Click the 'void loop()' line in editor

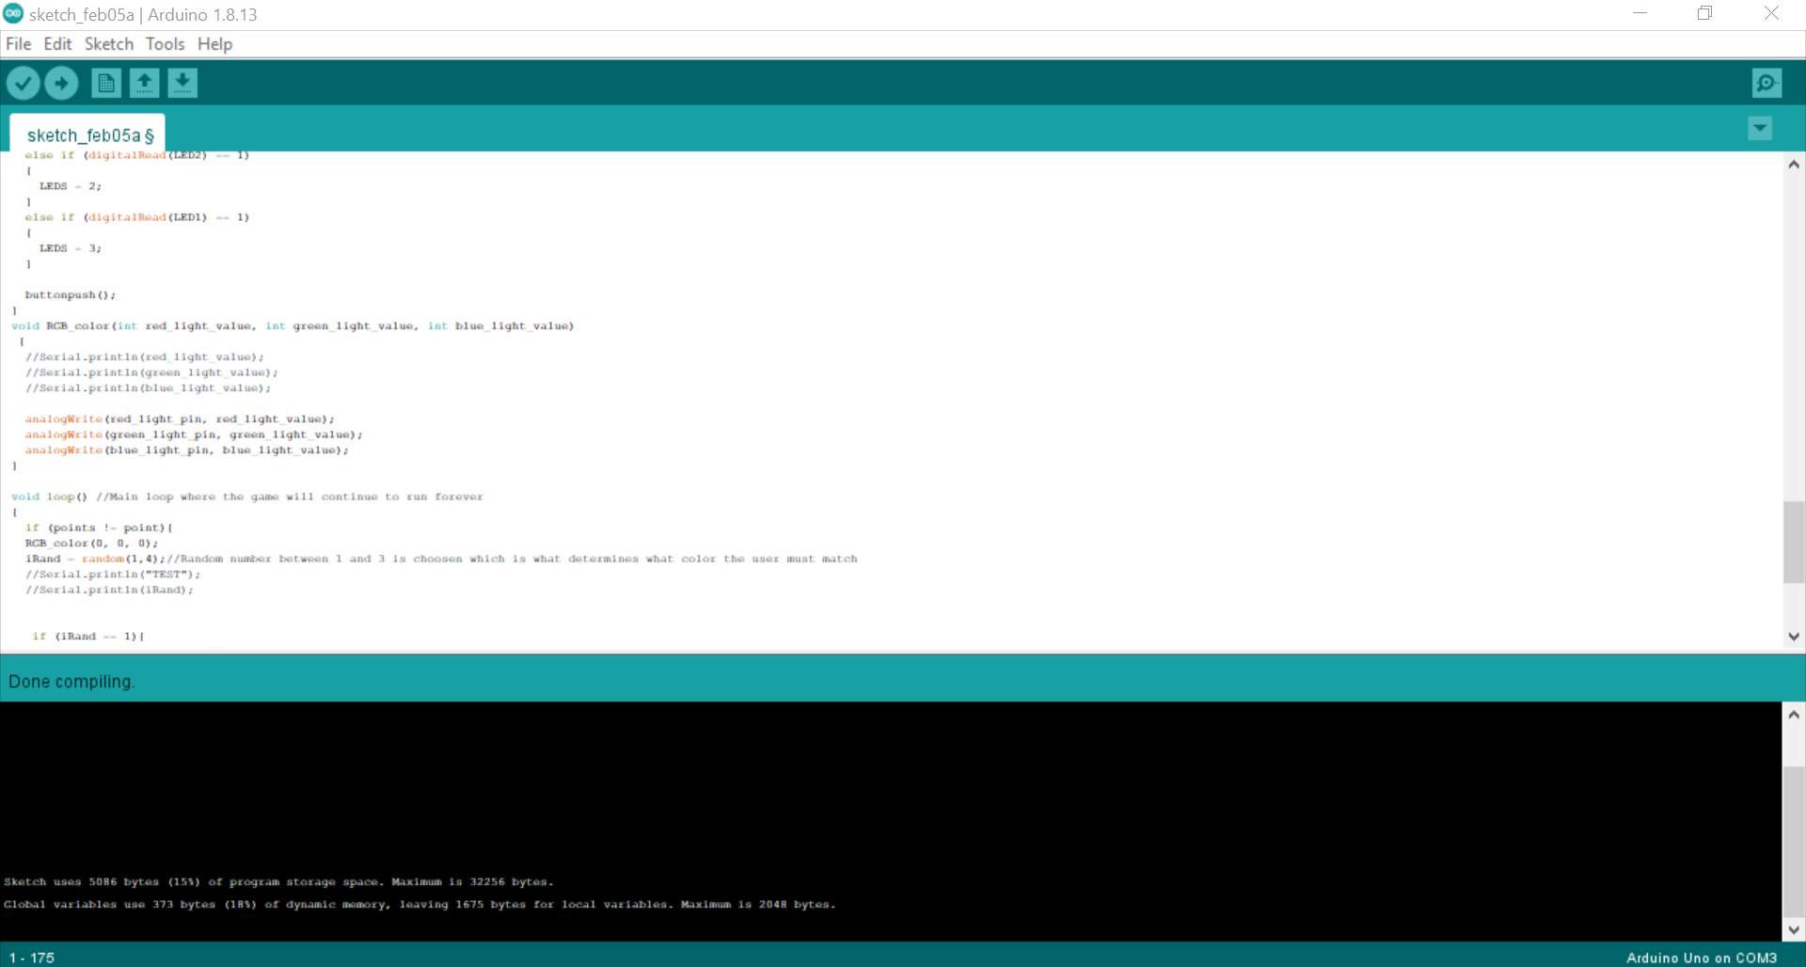247,497
